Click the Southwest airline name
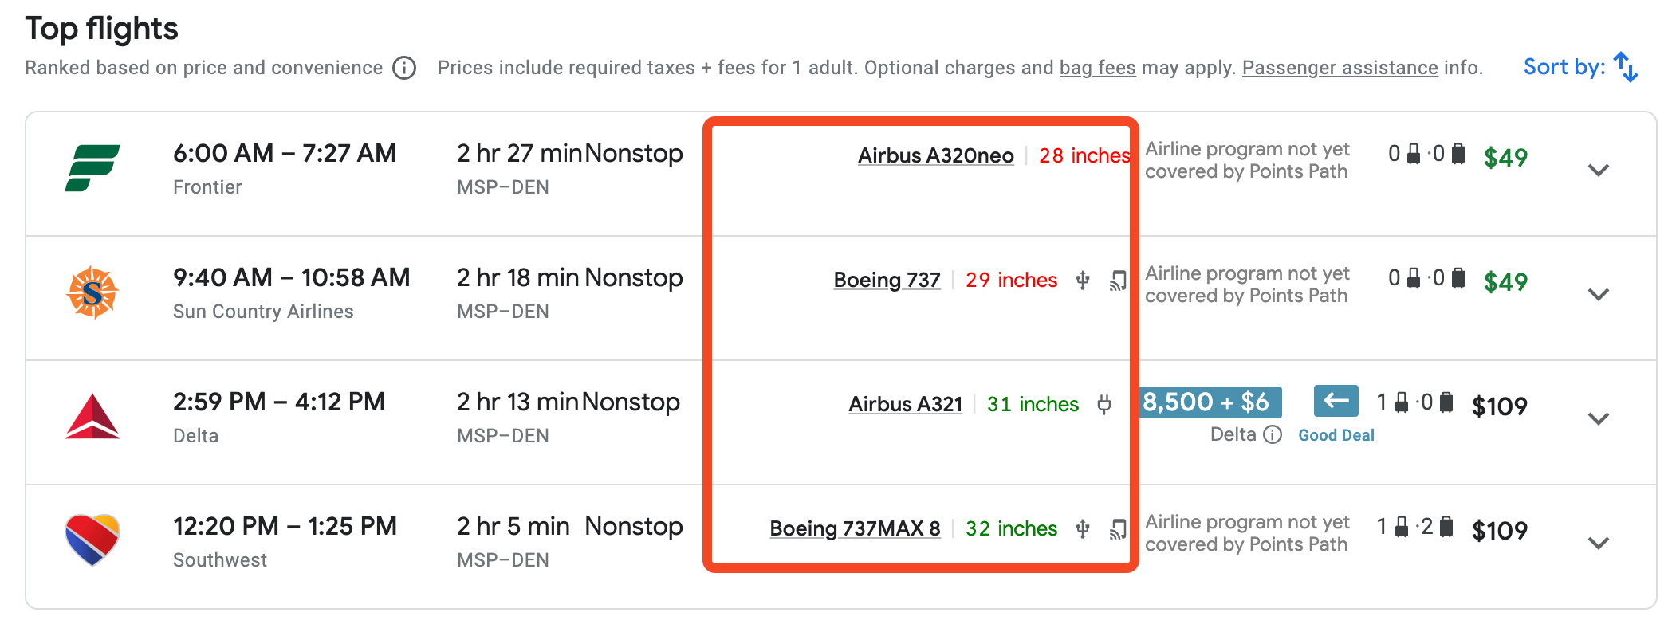 220,560
